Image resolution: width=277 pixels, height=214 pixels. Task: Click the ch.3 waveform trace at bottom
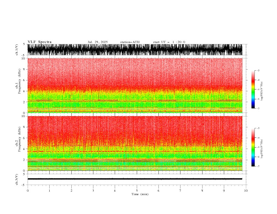(x=135, y=179)
